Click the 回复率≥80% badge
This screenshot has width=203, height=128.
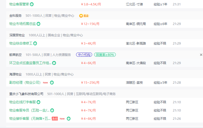pos(105,55)
